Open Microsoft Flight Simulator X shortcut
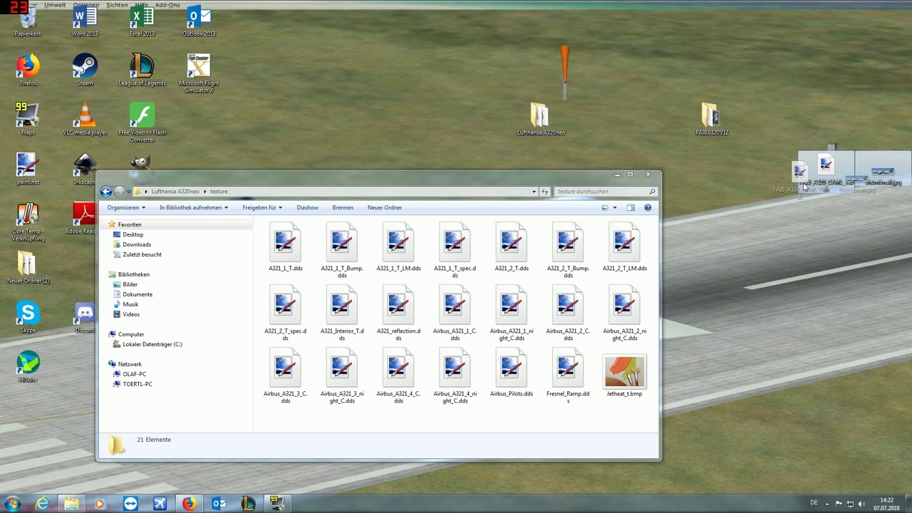The image size is (912, 513). click(x=199, y=73)
